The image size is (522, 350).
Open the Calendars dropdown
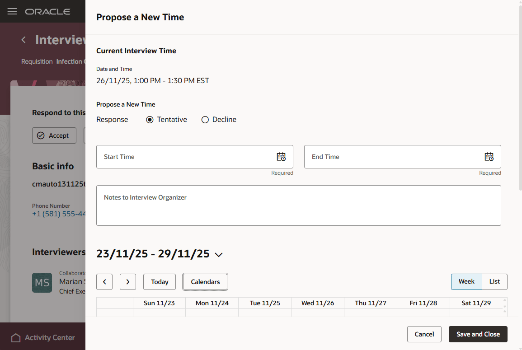(x=205, y=281)
